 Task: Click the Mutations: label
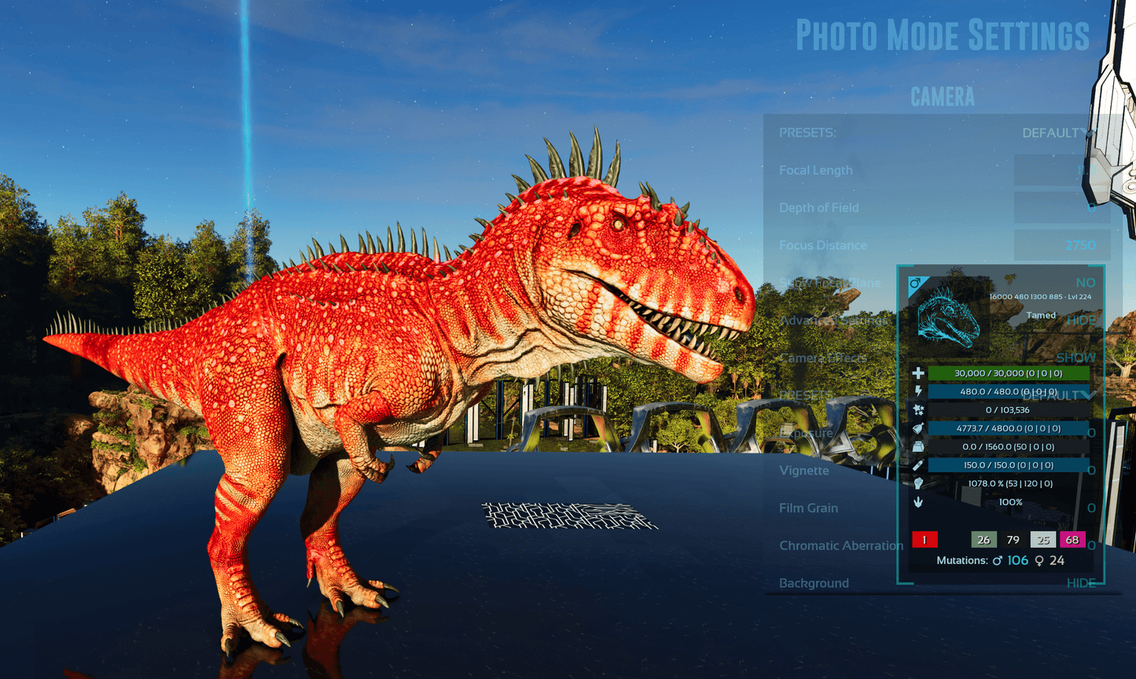962,561
